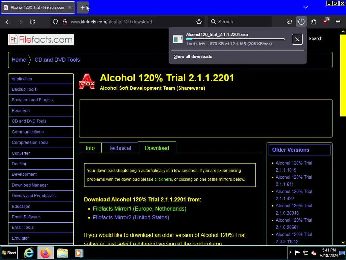The width and height of the screenshot is (346, 260).
Task: Open the Pocket save icon
Action: tap(289, 22)
